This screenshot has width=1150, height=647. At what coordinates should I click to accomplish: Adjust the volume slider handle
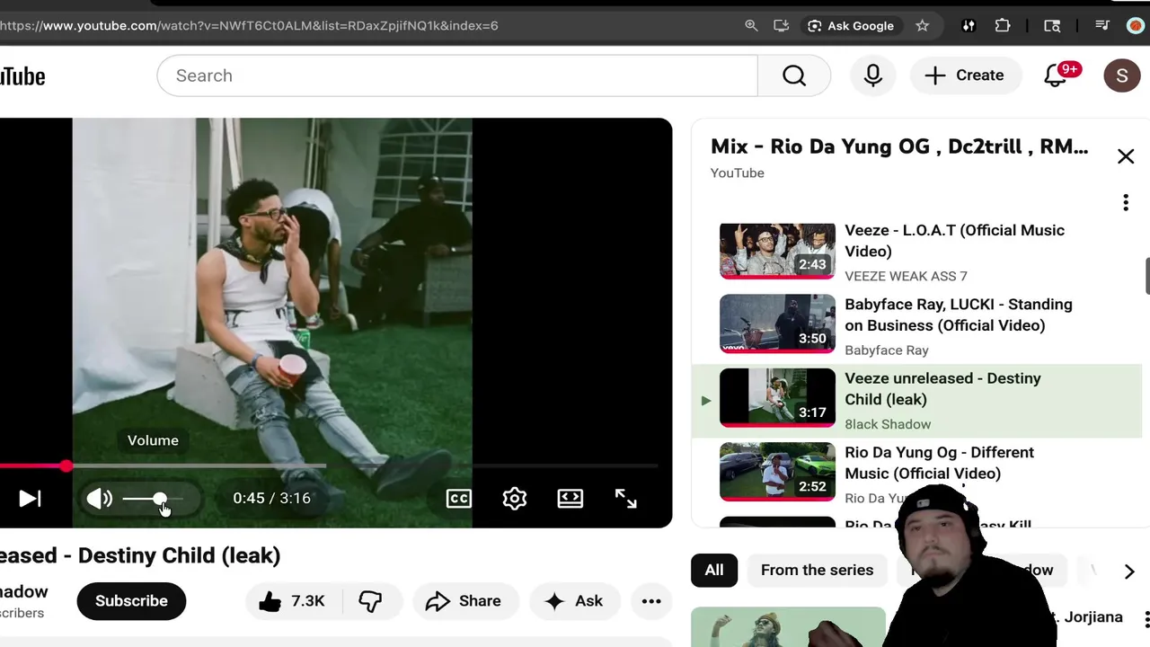point(159,499)
